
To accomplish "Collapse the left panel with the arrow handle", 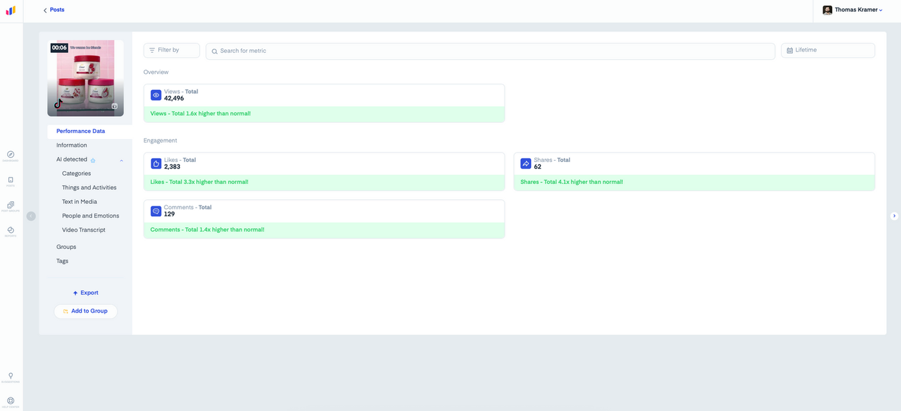I will tap(31, 216).
